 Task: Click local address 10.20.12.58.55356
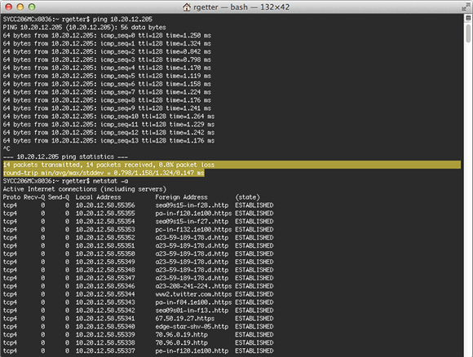[x=105, y=205]
